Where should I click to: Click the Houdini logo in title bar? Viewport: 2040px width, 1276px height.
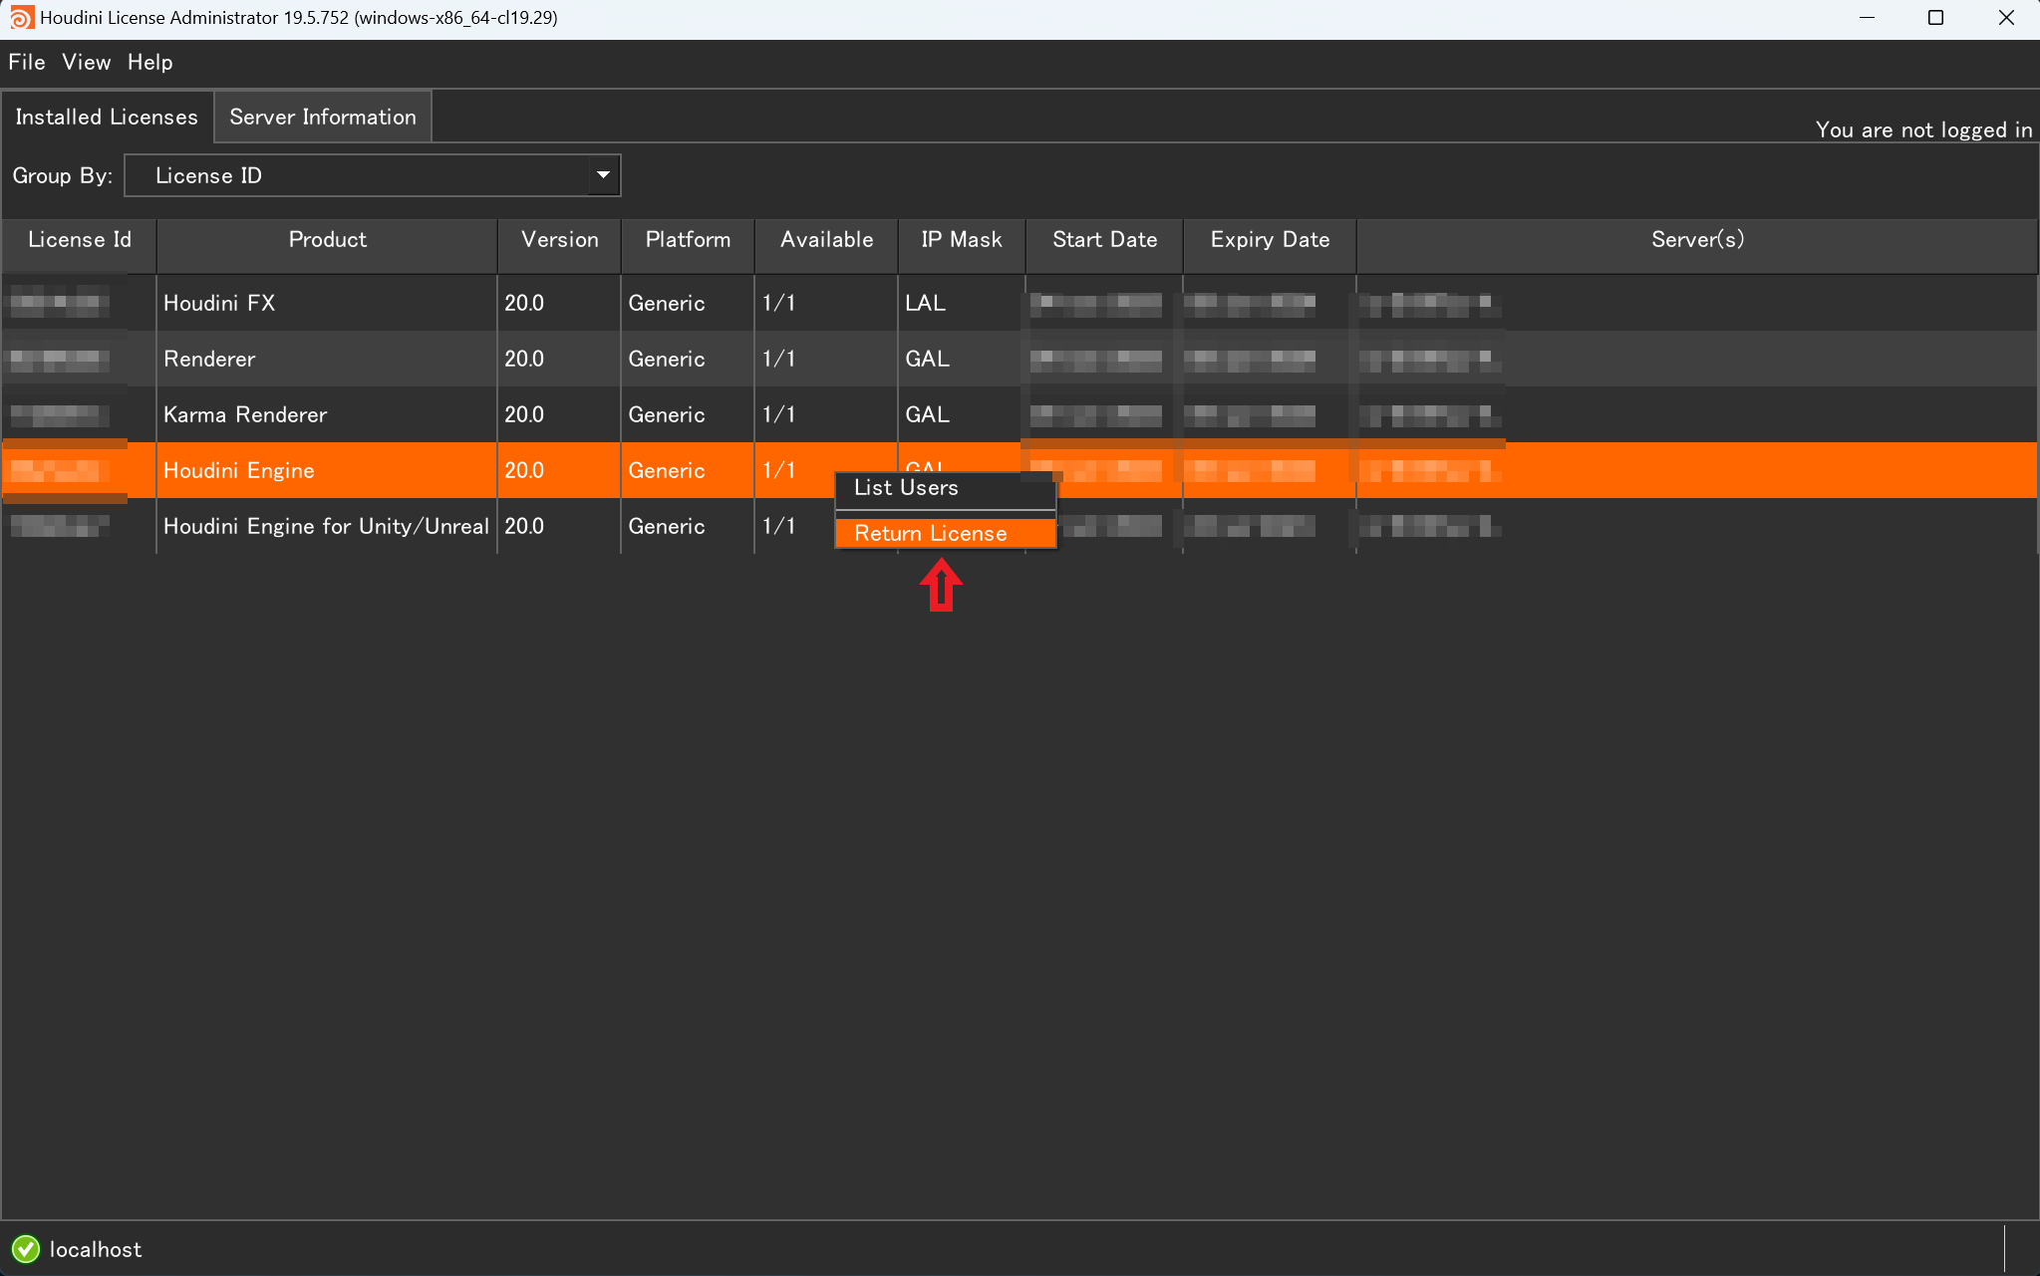click(21, 18)
